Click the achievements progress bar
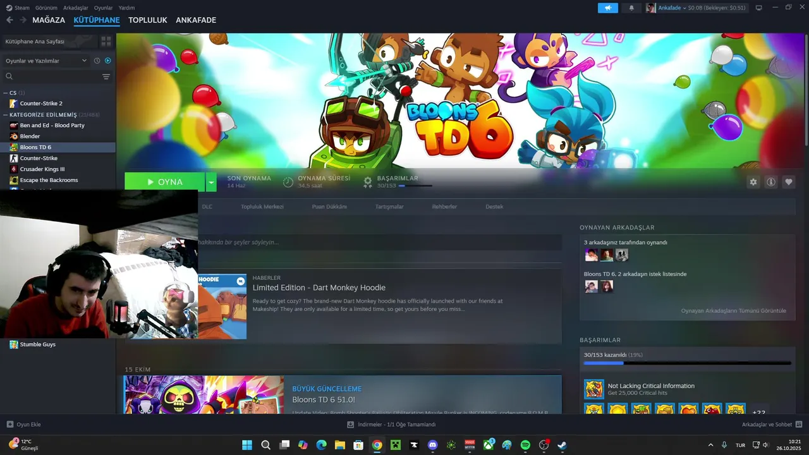The image size is (809, 455). 687,363
